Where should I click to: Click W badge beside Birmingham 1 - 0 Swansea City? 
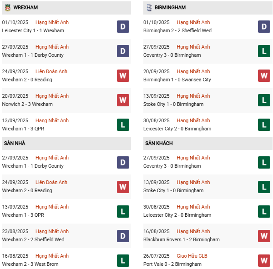[x=264, y=76]
